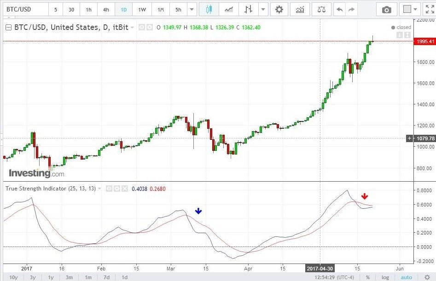The height and width of the screenshot is (281, 436).
Task: Open True Strength Indicator dropdown arrow
Action: click(x=99, y=189)
